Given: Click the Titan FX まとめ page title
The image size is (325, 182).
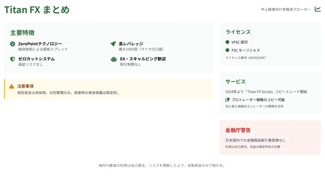Looking at the screenshot, I should pyautogui.click(x=37, y=10).
